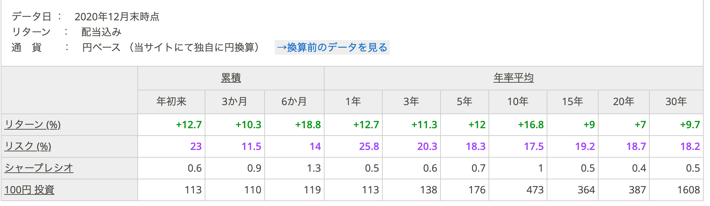Select the 6か月 column header

pos(294,102)
